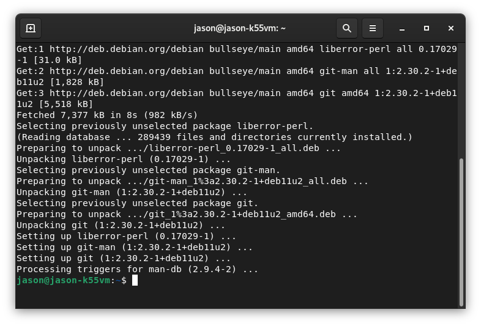The width and height of the screenshot is (481, 326).
Task: Click Setting up liberror-perl line
Action: coord(126,236)
